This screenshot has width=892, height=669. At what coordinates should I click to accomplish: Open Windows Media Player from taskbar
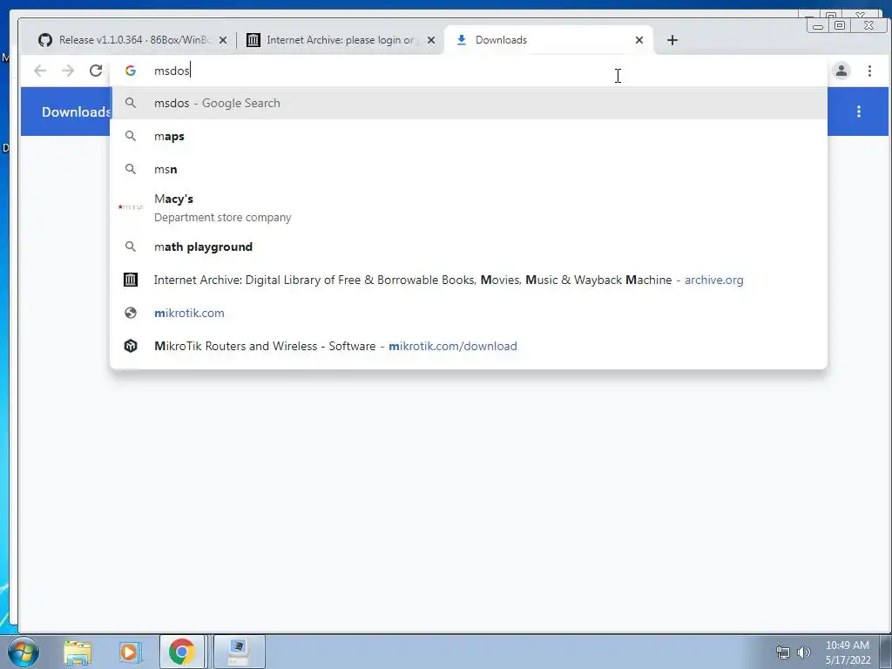130,652
